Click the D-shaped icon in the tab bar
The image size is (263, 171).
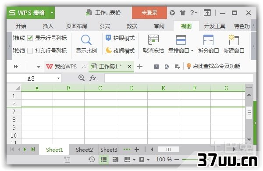(x=167, y=67)
